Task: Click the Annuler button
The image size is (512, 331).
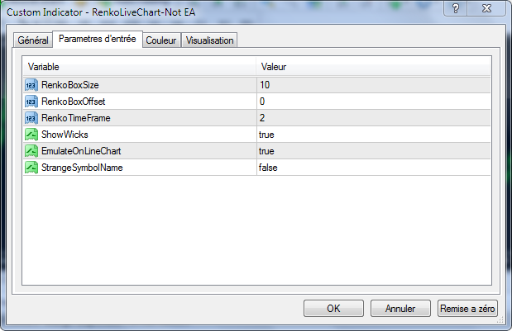Action: 399,309
